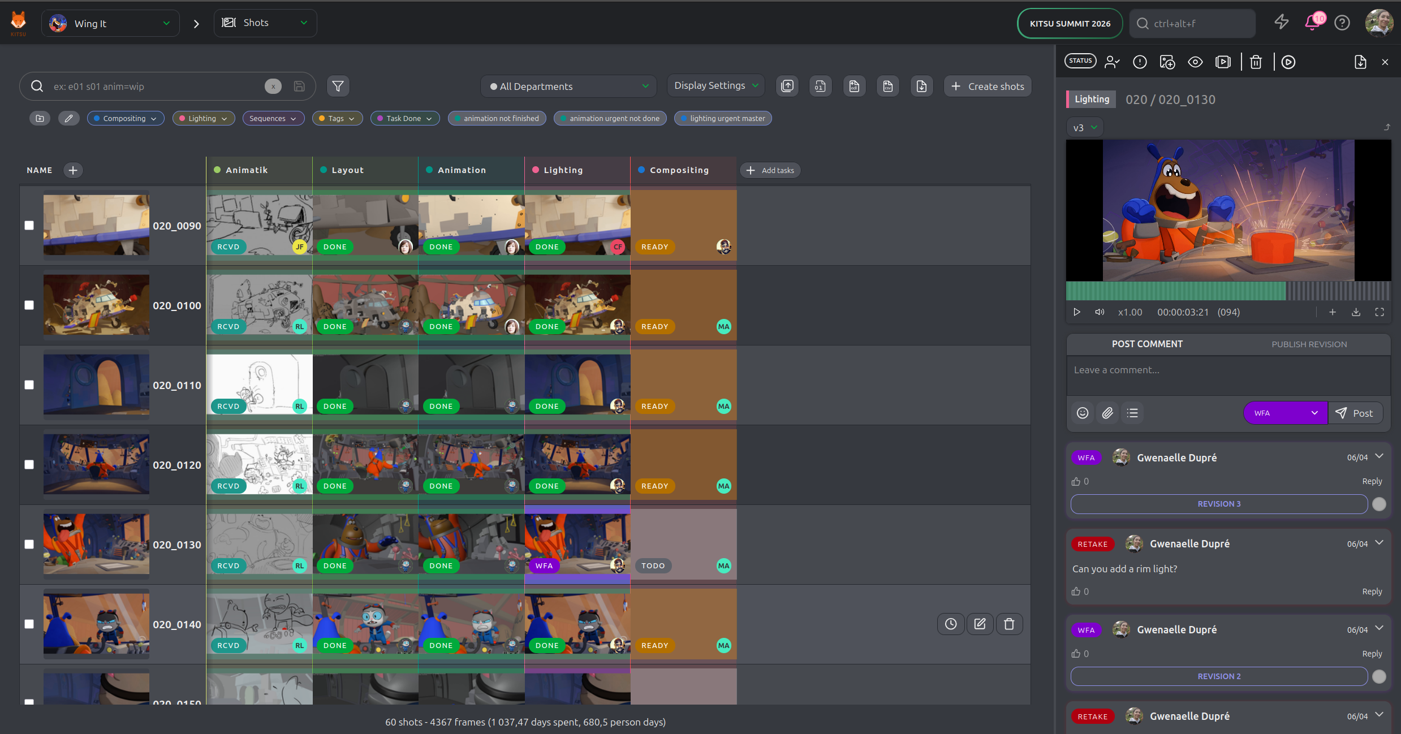Switch to the Publish Revision tab
Image resolution: width=1401 pixels, height=734 pixels.
[1309, 344]
